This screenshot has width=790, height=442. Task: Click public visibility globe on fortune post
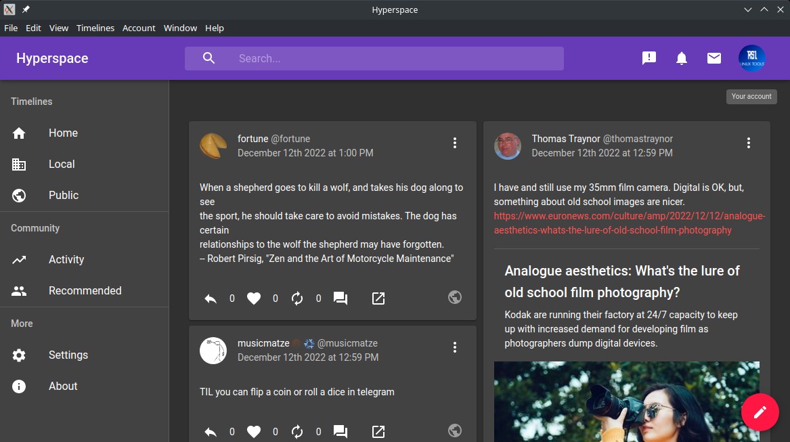click(x=455, y=297)
